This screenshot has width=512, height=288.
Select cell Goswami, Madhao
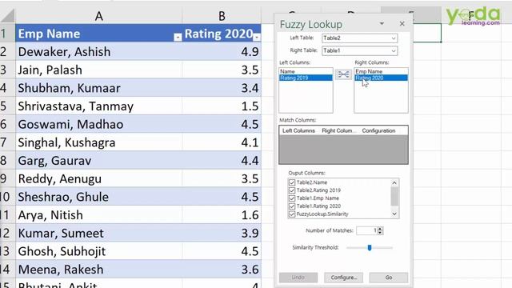click(x=98, y=124)
